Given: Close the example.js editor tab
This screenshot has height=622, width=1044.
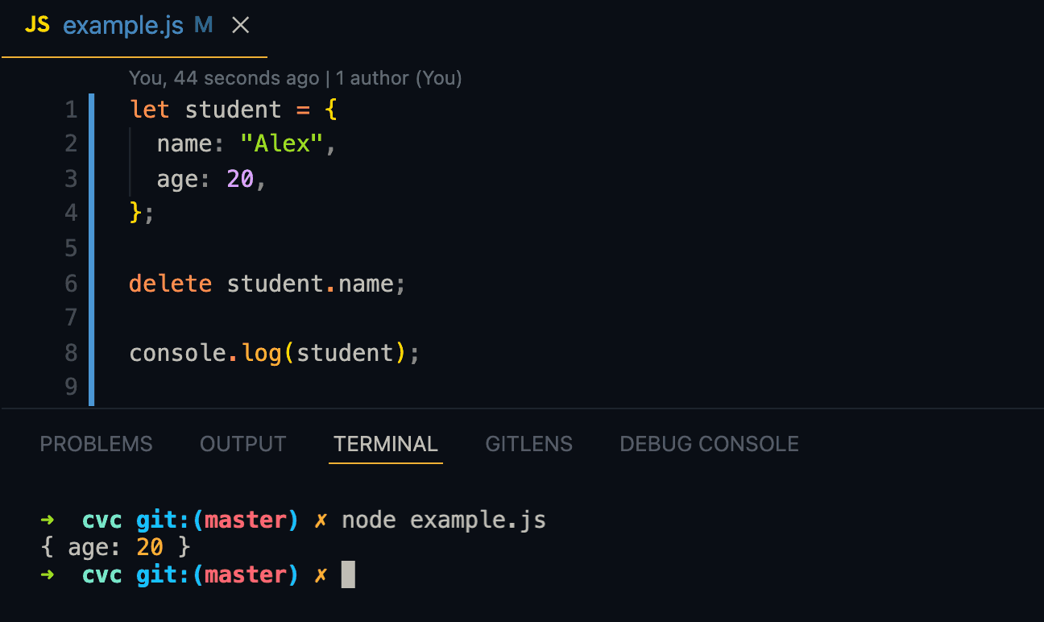Looking at the screenshot, I should coord(240,26).
